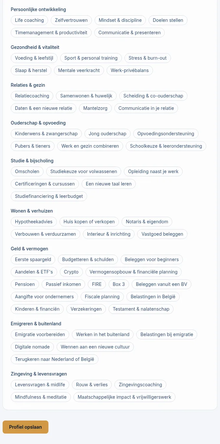This screenshot has width=220, height=444.
Task: Toggle Rouw & verlies tag
Action: (x=92, y=385)
